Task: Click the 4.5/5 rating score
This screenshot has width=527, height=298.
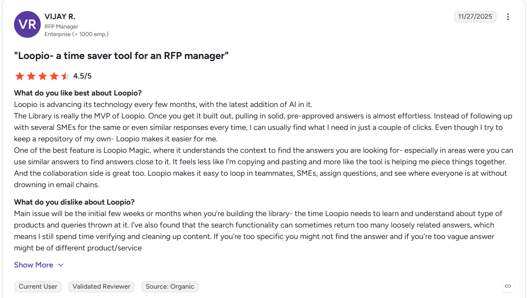Action: 82,76
